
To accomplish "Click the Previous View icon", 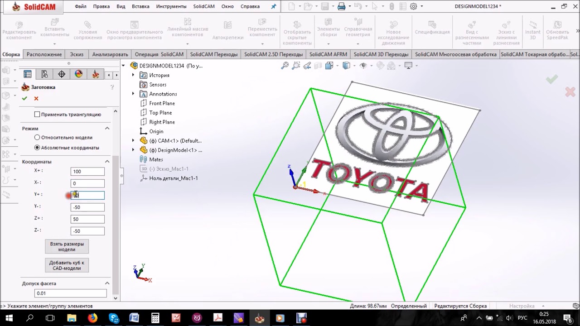I will point(307,66).
